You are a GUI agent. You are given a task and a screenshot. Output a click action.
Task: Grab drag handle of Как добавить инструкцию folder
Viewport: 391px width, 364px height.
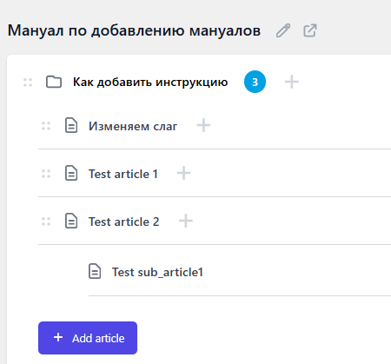[x=28, y=83]
